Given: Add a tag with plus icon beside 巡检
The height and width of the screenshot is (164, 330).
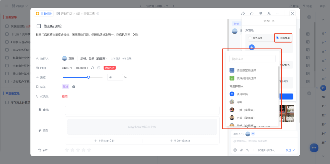Looking at the screenshot, I should click(74, 87).
